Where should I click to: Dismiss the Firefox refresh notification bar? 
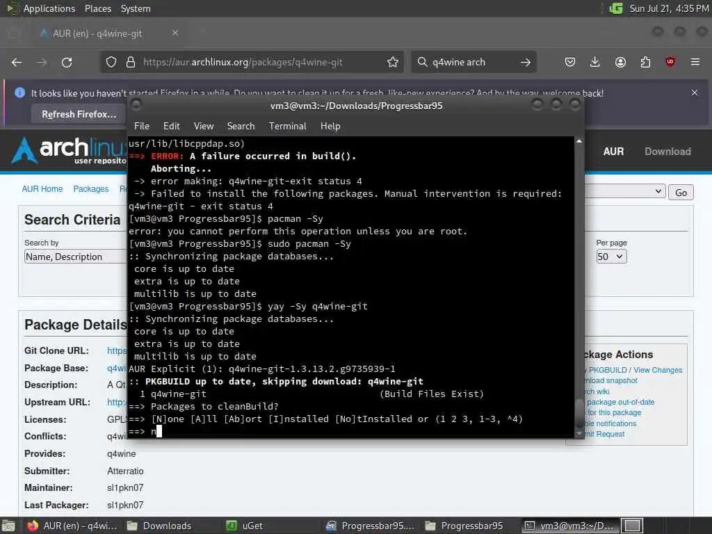(x=695, y=92)
